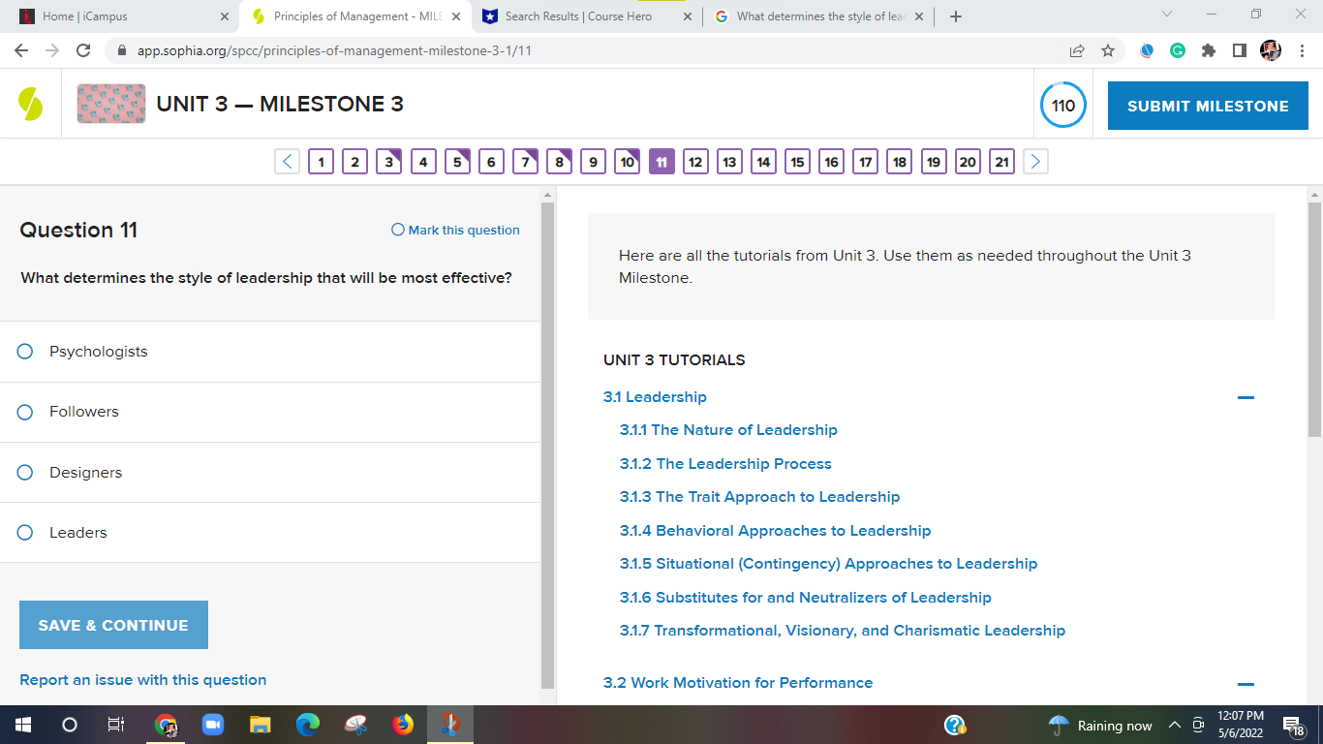The width and height of the screenshot is (1323, 744).
Task: Open the Chrome three-dot menu
Action: (x=1302, y=50)
